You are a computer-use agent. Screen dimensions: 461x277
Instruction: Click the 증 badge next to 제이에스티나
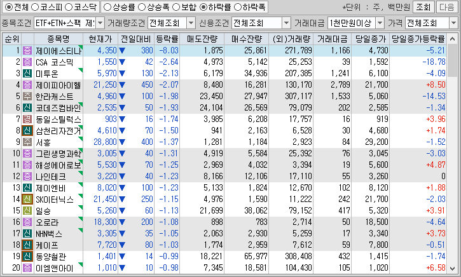(27, 51)
